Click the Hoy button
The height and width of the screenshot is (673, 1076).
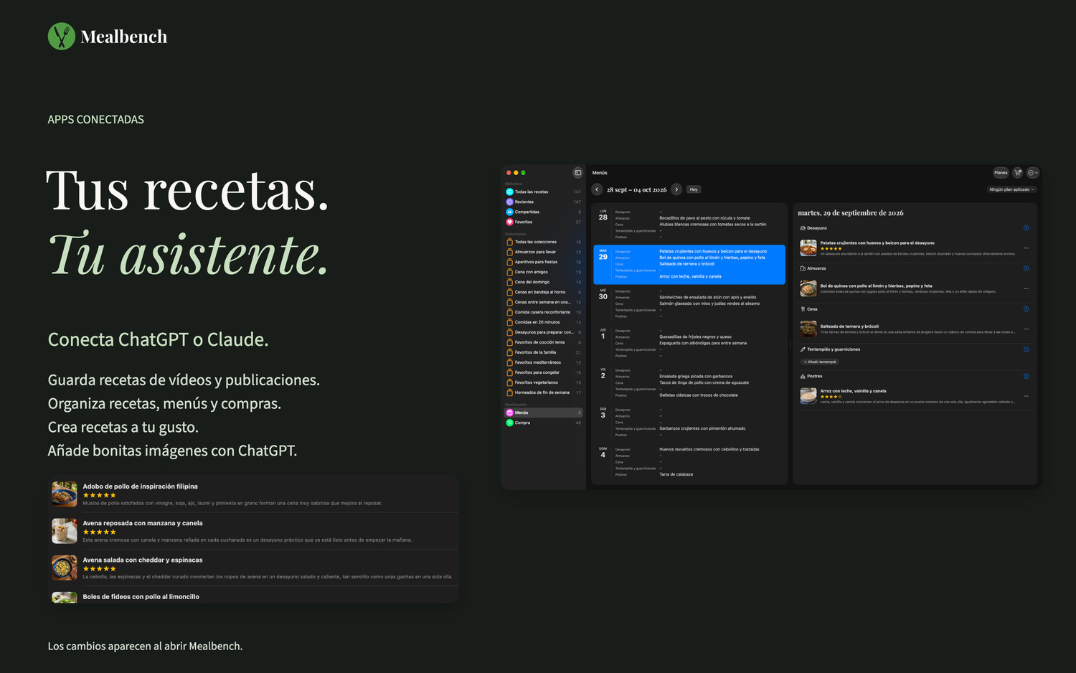[x=694, y=189]
